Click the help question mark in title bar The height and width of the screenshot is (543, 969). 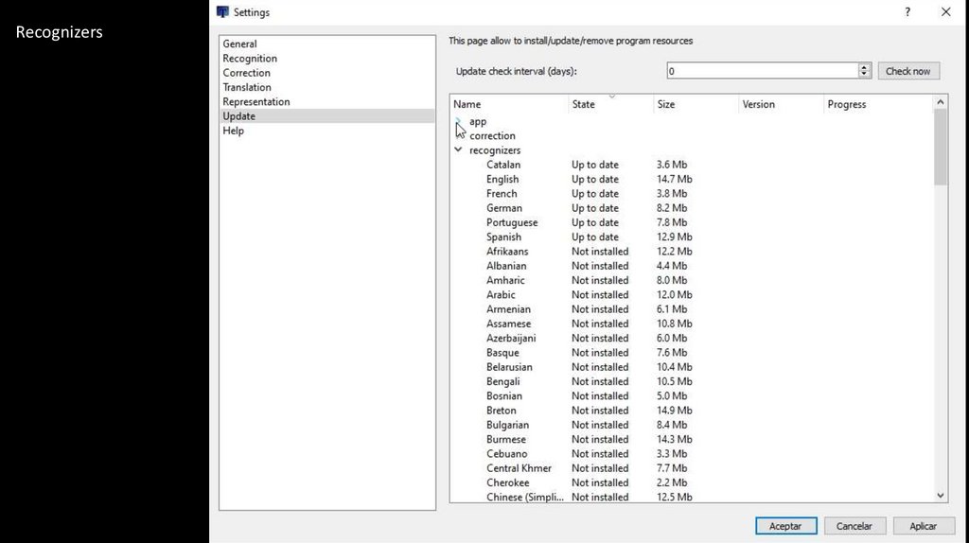[907, 12]
